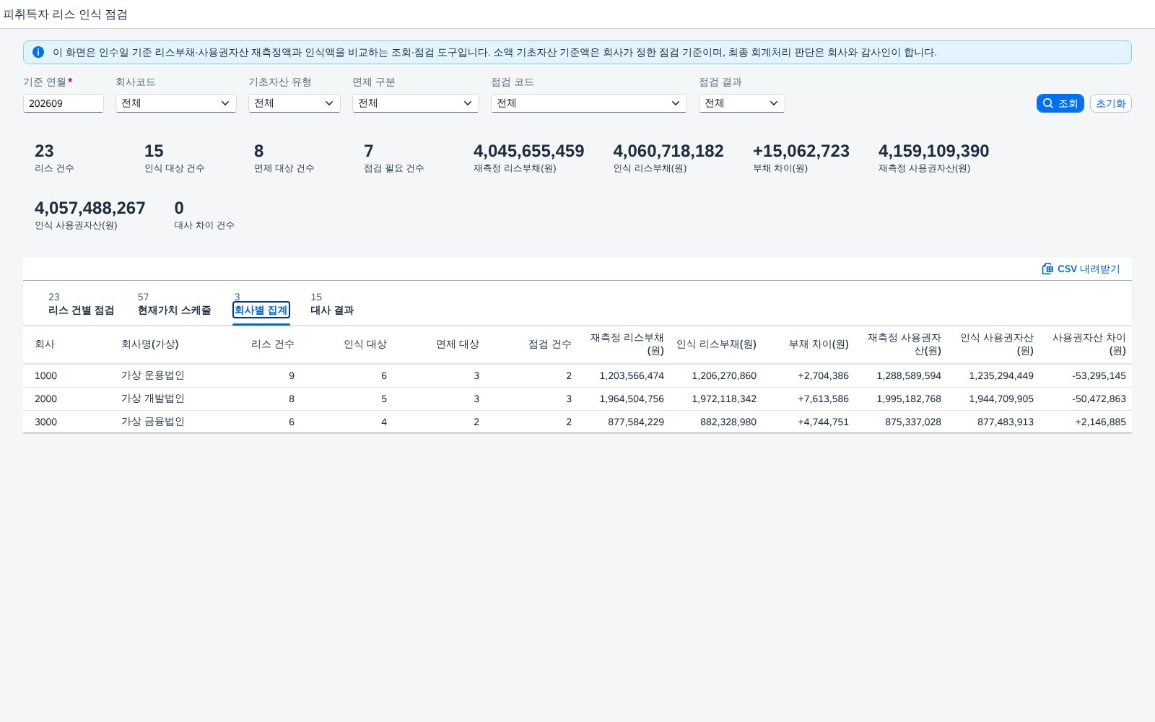Select the 가상 금융법인 row cell
Image resolution: width=1155 pixels, height=722 pixels.
(x=153, y=422)
